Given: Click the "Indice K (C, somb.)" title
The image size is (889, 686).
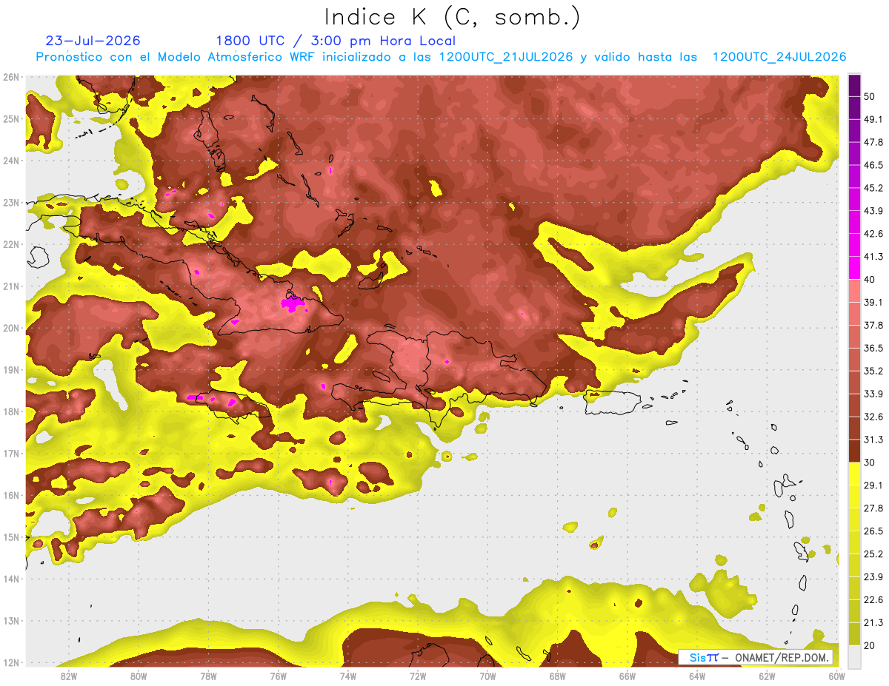Looking at the screenshot, I should pyautogui.click(x=452, y=16).
